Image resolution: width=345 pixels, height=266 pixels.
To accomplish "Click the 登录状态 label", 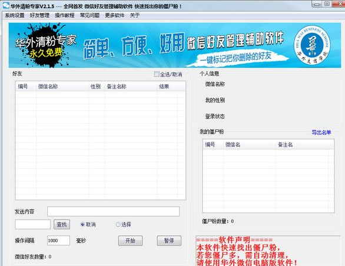I will tap(215, 117).
